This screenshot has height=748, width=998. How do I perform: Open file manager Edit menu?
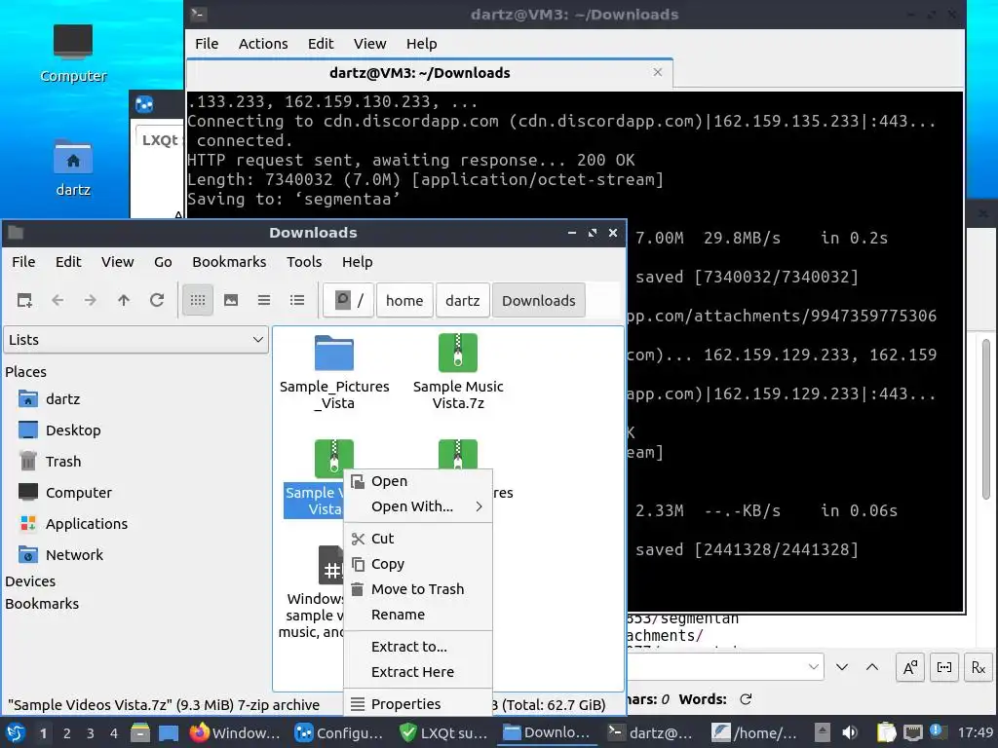point(68,262)
